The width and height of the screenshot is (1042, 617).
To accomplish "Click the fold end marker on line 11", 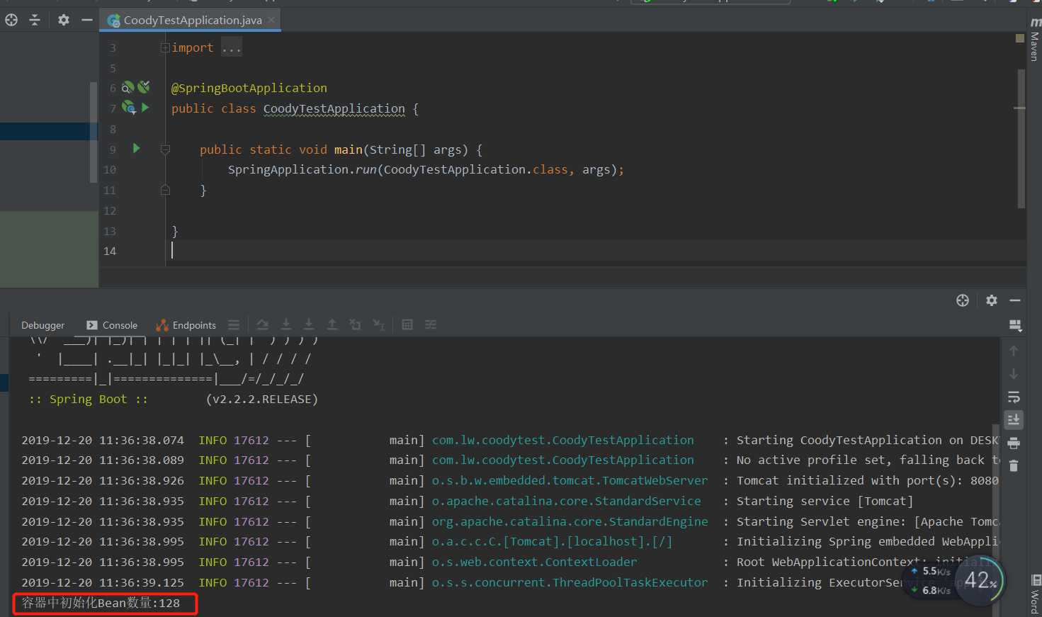I will [165, 190].
